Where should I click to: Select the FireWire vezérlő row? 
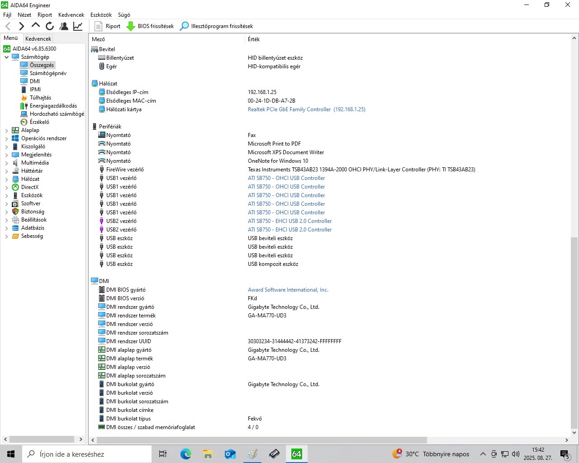click(329, 170)
